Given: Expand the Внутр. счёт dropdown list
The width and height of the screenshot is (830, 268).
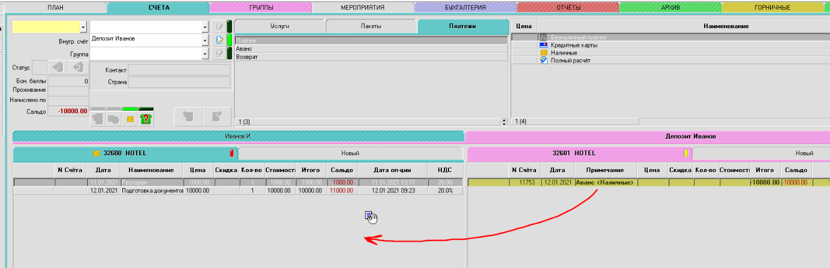Looking at the screenshot, I should click(x=205, y=40).
